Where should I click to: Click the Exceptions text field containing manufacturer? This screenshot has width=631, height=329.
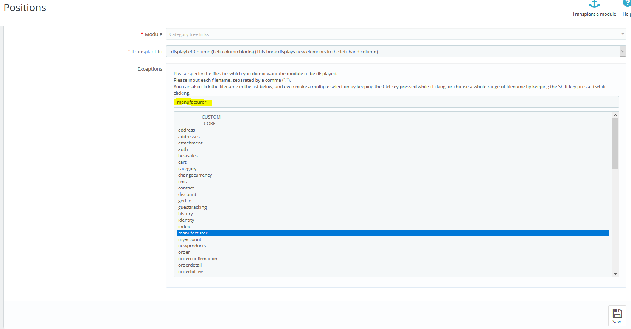point(396,102)
